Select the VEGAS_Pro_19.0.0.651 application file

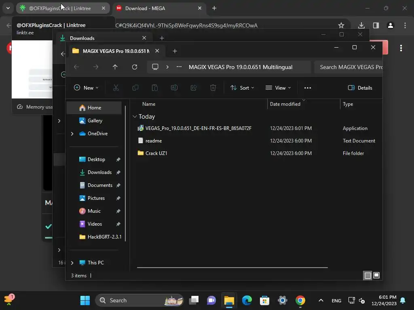coord(194,128)
